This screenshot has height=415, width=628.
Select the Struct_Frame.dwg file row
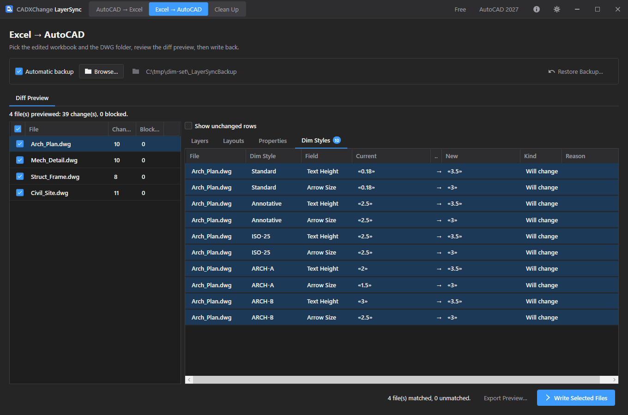(95, 177)
